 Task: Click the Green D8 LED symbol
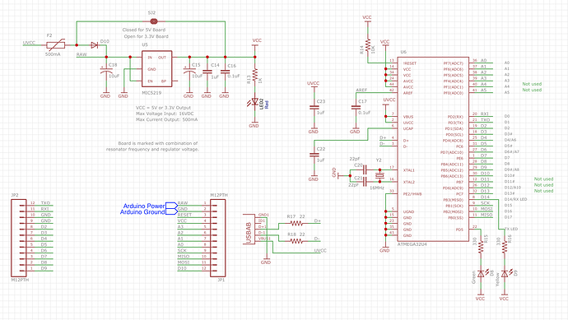(481, 274)
